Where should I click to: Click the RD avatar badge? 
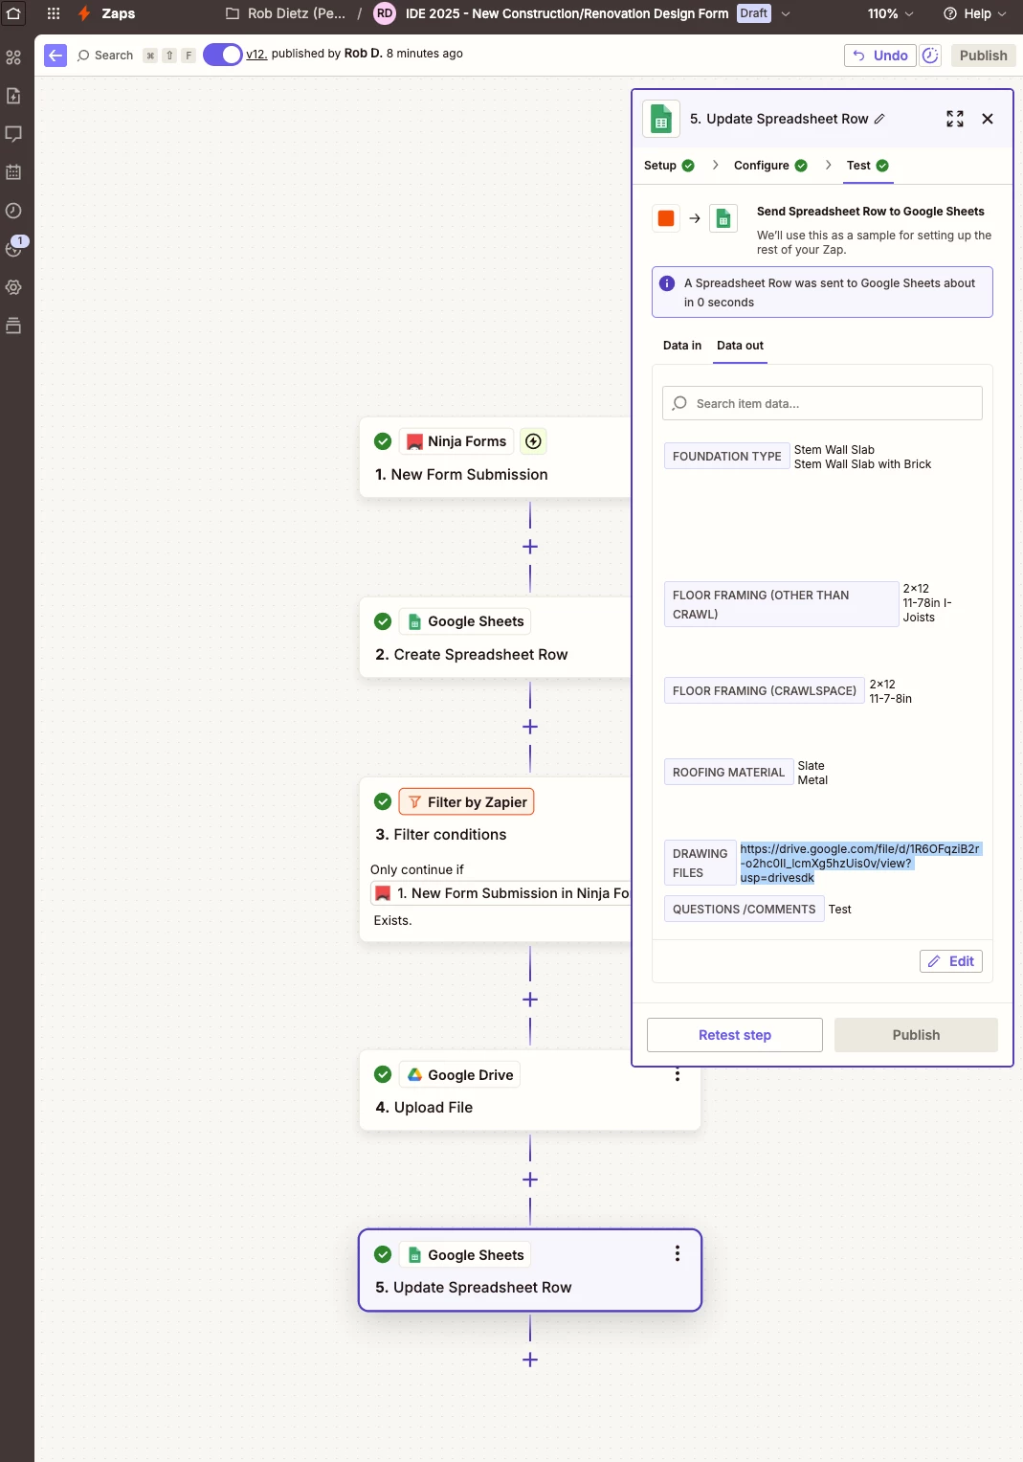[x=385, y=13]
